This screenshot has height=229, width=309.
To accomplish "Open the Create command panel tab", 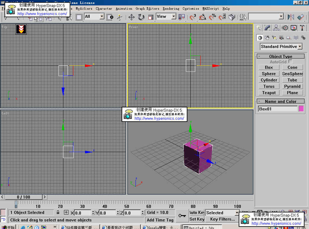I will tap(259, 28).
